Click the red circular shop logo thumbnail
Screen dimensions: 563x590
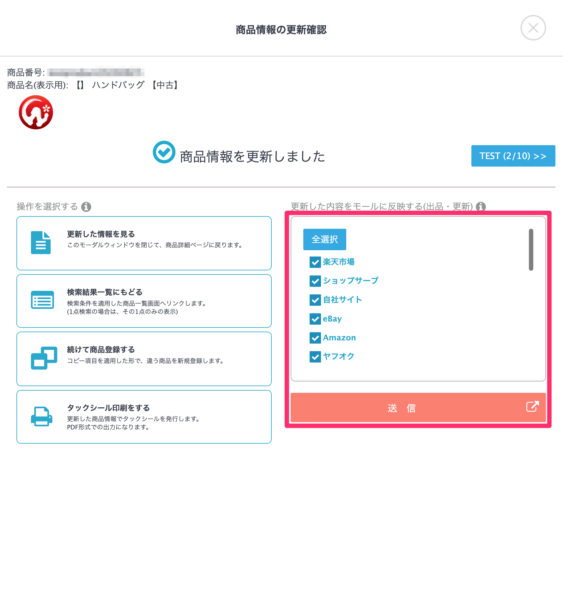click(x=36, y=112)
